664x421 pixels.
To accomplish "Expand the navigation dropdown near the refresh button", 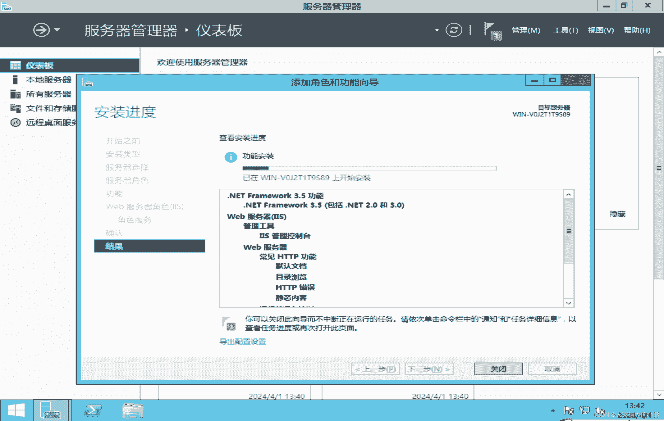I will tap(437, 30).
